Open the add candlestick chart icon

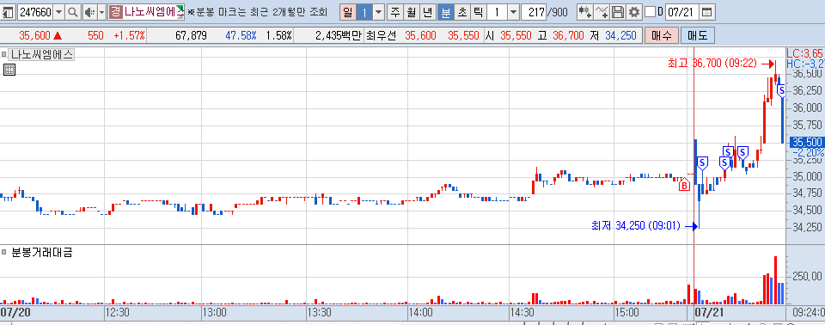584,11
